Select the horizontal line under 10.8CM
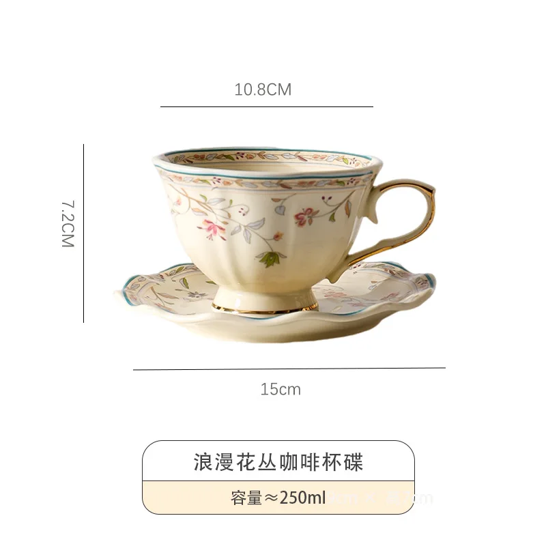 point(267,106)
